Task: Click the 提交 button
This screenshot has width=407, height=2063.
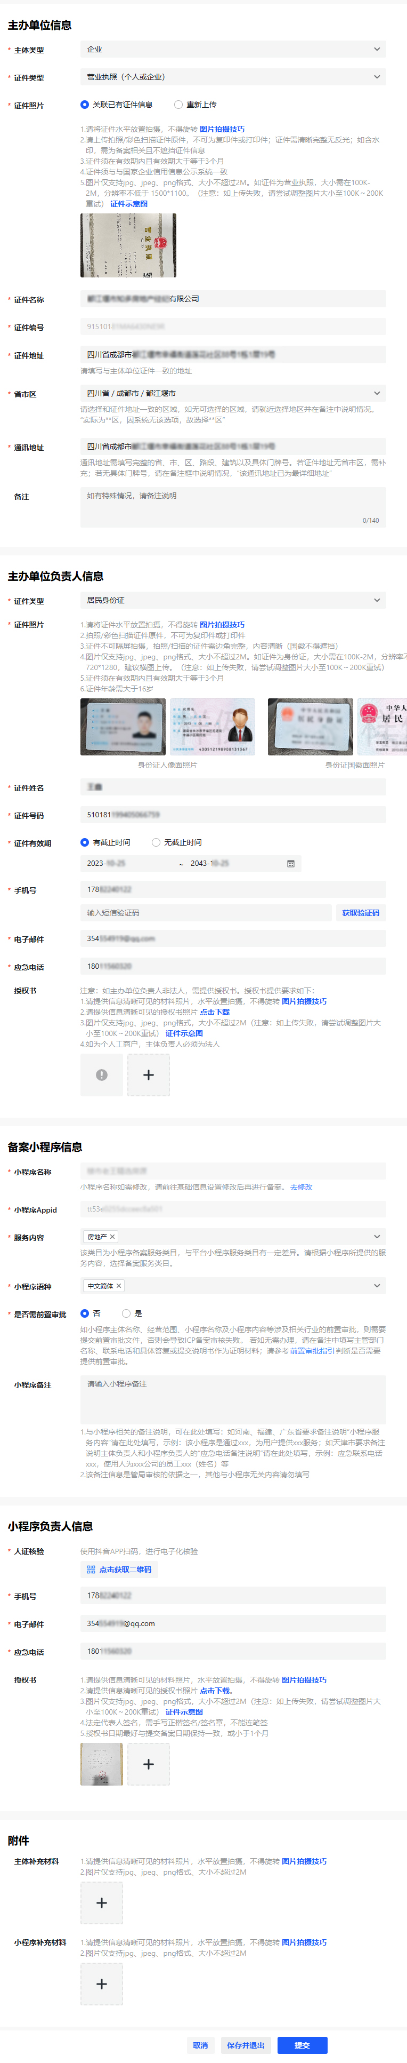Action: [x=302, y=2044]
